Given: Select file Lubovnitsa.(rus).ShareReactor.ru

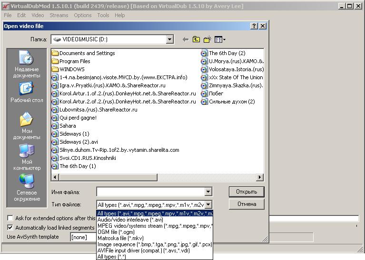Looking at the screenshot, I should 95,110.
